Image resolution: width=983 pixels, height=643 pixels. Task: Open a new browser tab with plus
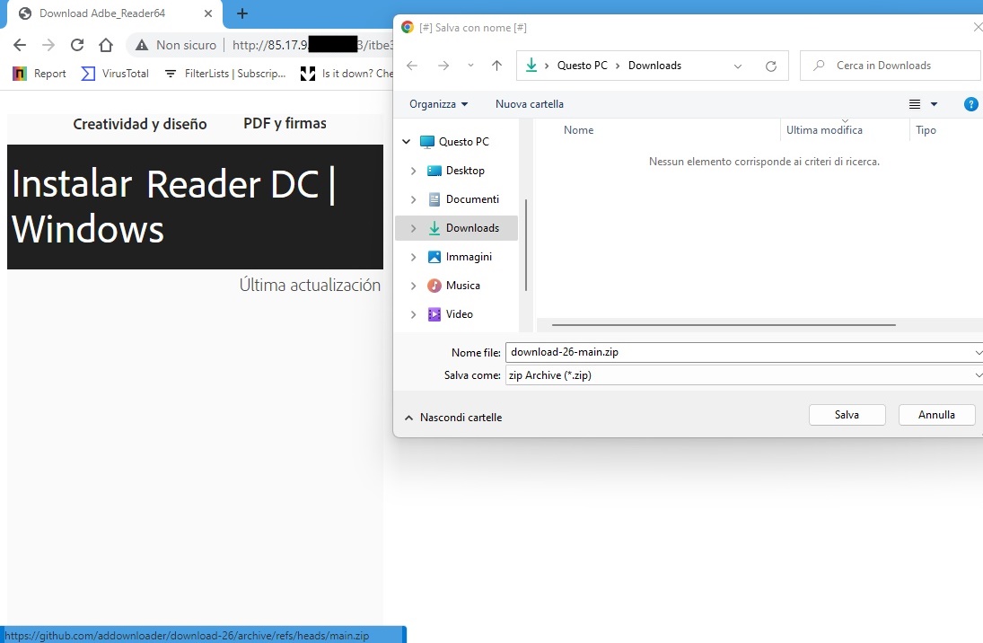pyautogui.click(x=242, y=13)
